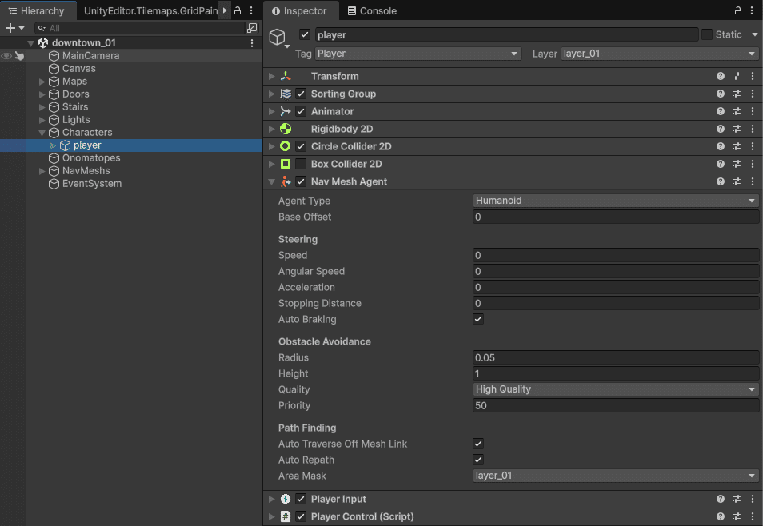Edit the Stopping Distance value field

click(x=616, y=303)
